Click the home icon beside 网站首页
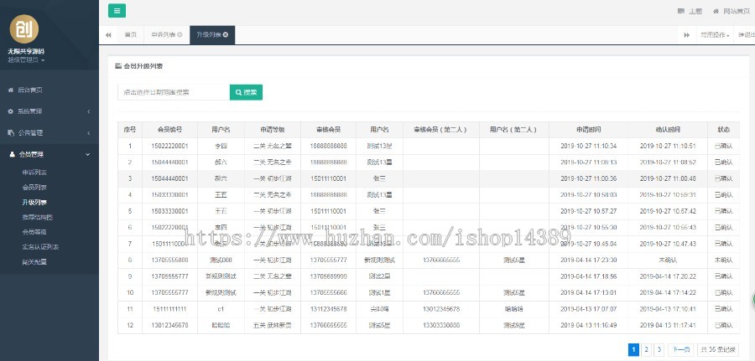Viewport: 755px width, 361px height. (x=716, y=11)
